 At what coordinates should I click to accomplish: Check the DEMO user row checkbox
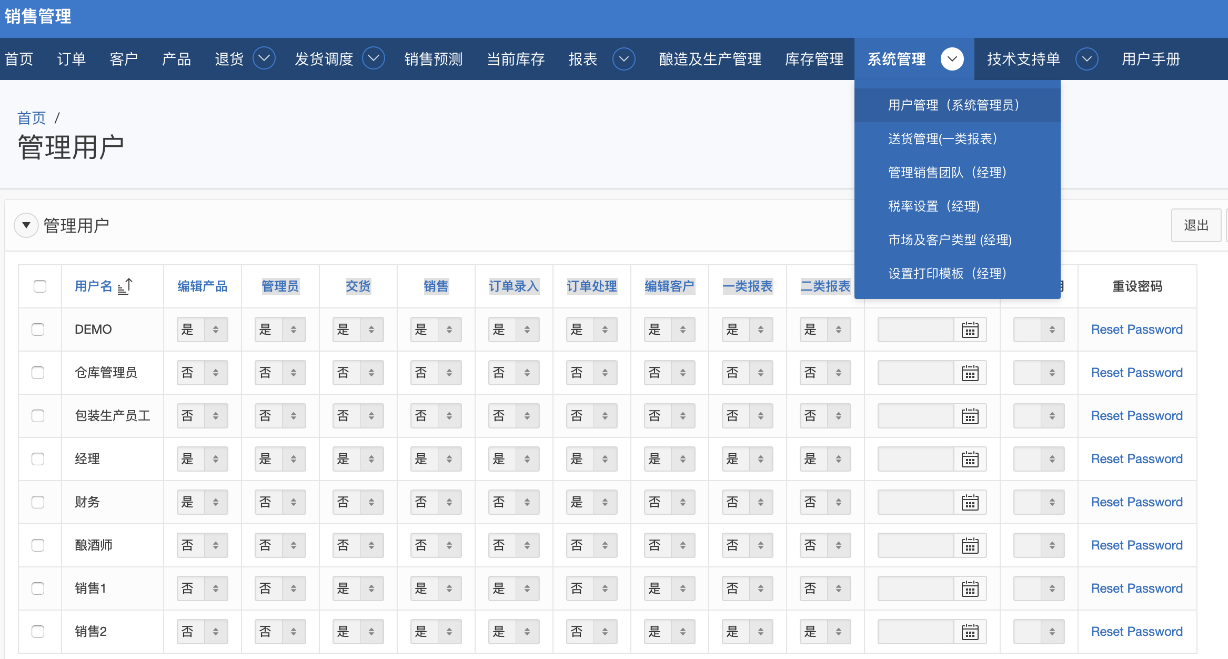click(38, 329)
